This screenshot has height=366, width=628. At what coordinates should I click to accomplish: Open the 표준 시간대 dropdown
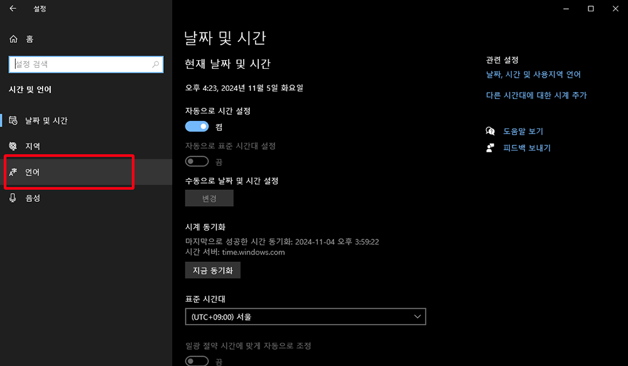click(305, 317)
